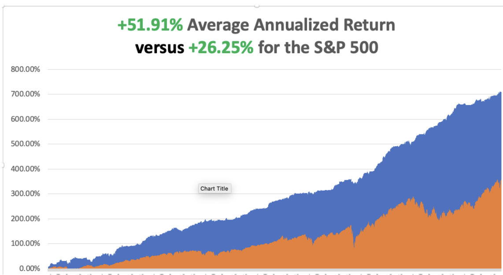Click the top-center chart resize handle
Viewport: 503px width, 275px height.
(257, 6)
